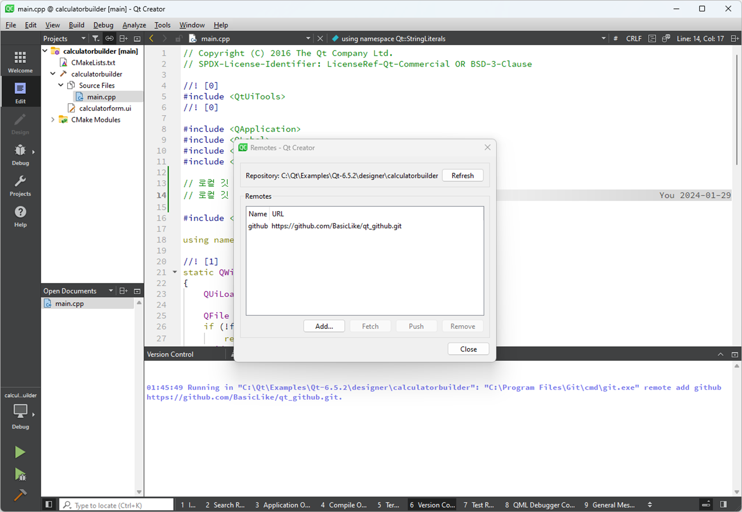Viewport: 742px width, 512px height.
Task: Open the Projects view dropdown
Action: 83,38
